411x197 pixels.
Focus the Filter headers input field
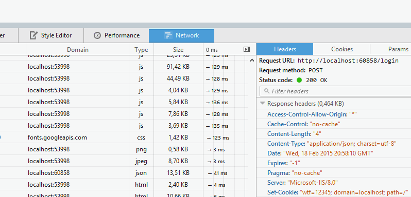pyautogui.click(x=335, y=91)
